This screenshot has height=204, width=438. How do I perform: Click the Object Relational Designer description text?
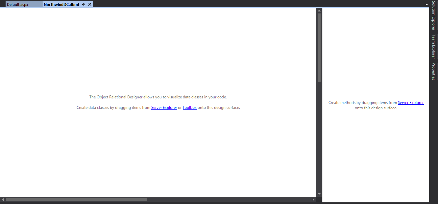(158, 97)
